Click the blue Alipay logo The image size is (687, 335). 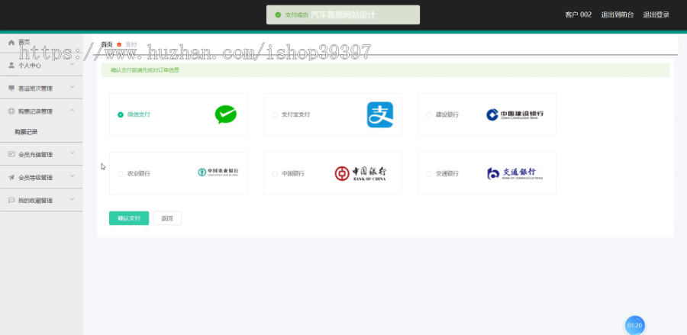[x=380, y=114]
